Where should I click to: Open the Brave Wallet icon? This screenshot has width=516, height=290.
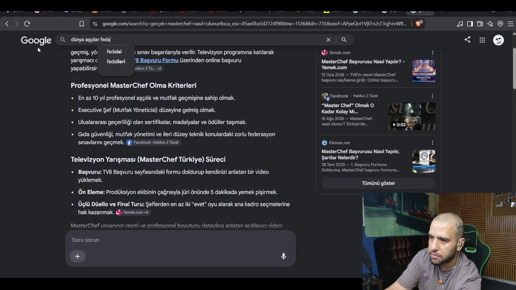(x=480, y=24)
